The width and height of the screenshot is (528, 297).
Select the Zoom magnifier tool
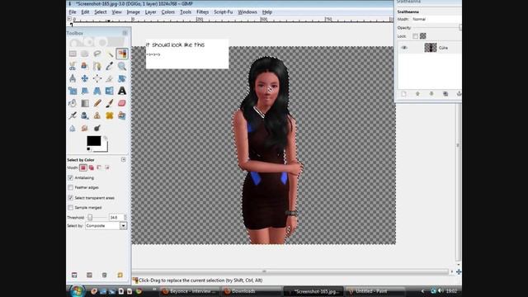click(x=122, y=66)
